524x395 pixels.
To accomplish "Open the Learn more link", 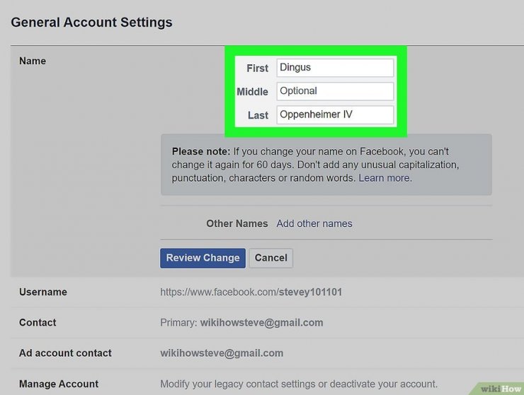I will coord(385,178).
